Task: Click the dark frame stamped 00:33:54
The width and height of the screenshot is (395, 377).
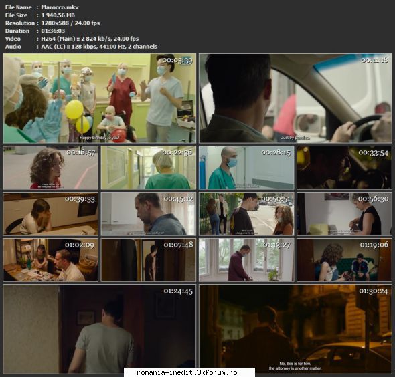Action: click(x=344, y=168)
